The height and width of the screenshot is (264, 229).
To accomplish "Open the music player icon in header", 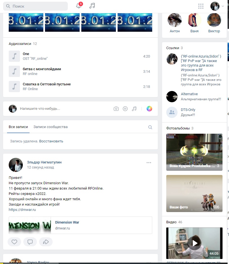I will pyautogui.click(x=92, y=6).
